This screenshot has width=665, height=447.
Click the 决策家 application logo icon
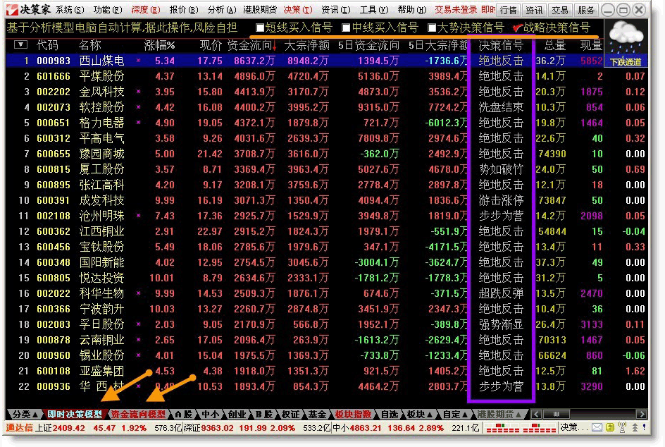tap(12, 9)
